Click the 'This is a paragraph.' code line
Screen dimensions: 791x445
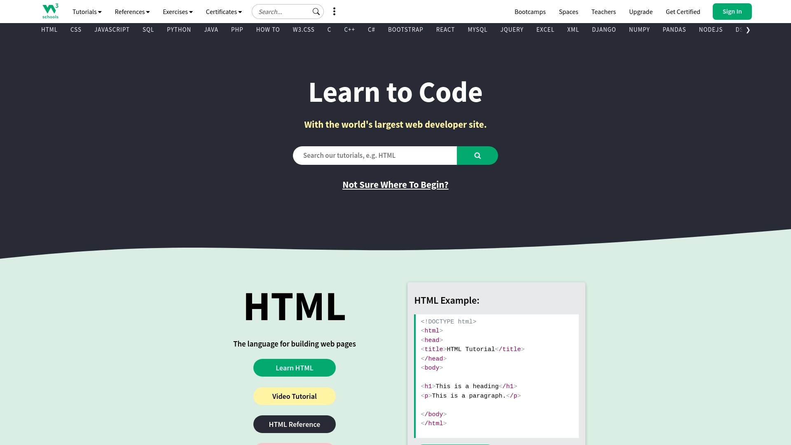tap(470, 396)
